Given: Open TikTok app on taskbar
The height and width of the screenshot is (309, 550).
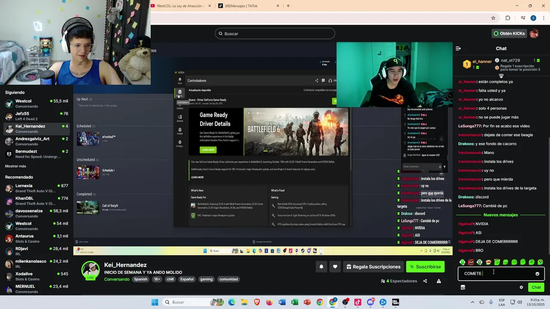Looking at the screenshot, I should coord(357,302).
